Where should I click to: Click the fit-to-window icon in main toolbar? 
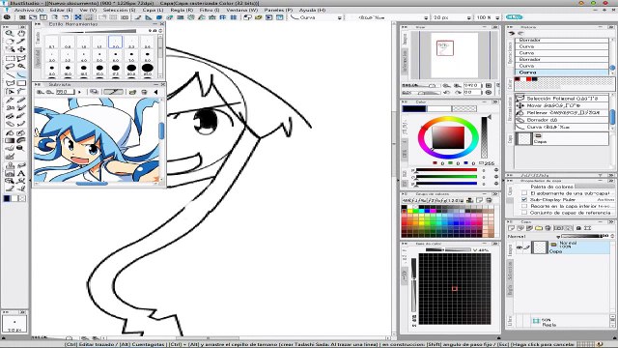[x=78, y=17]
